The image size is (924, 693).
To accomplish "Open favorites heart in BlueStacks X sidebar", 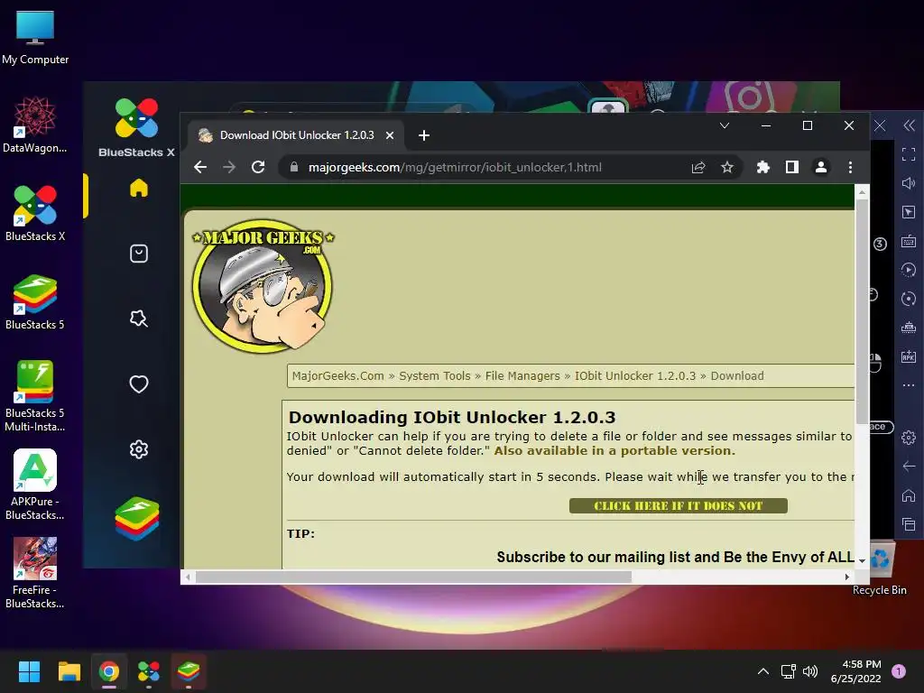I will [138, 384].
